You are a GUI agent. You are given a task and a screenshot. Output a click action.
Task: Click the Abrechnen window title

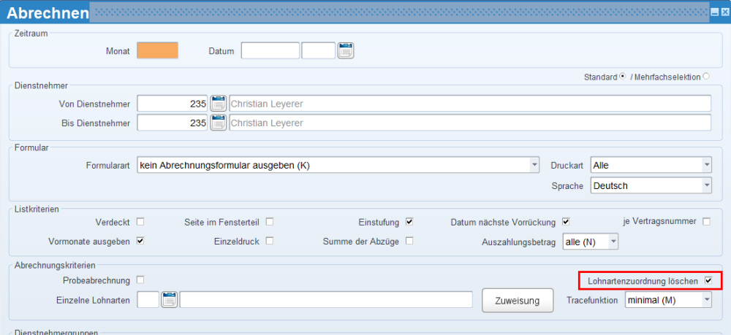pos(48,13)
